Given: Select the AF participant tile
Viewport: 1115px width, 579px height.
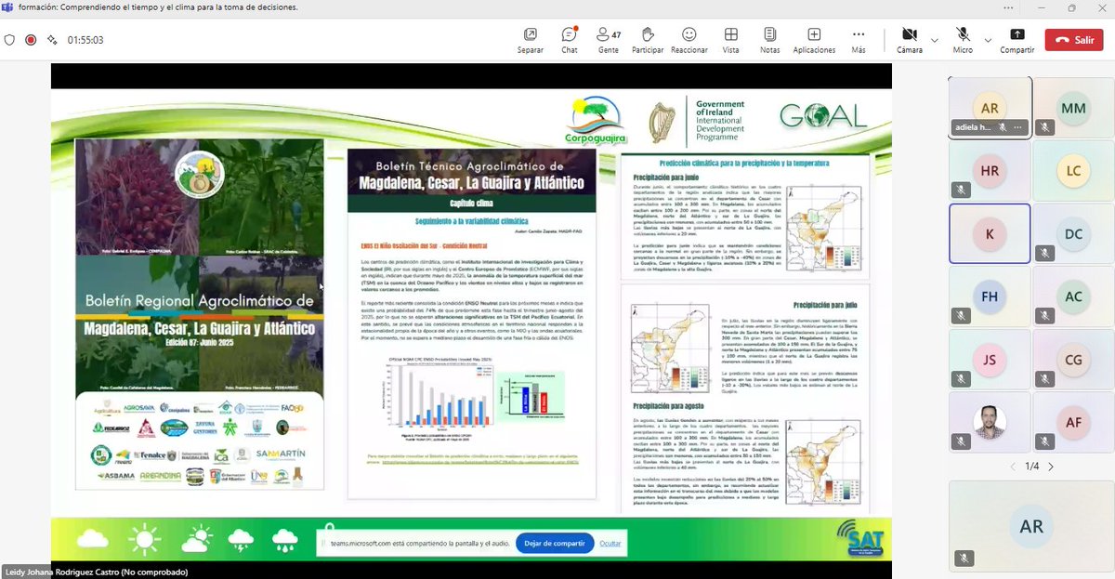Looking at the screenshot, I should pyautogui.click(x=1073, y=423).
